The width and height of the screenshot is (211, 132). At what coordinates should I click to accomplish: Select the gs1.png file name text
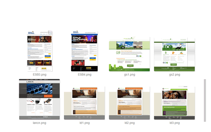(x=129, y=75)
